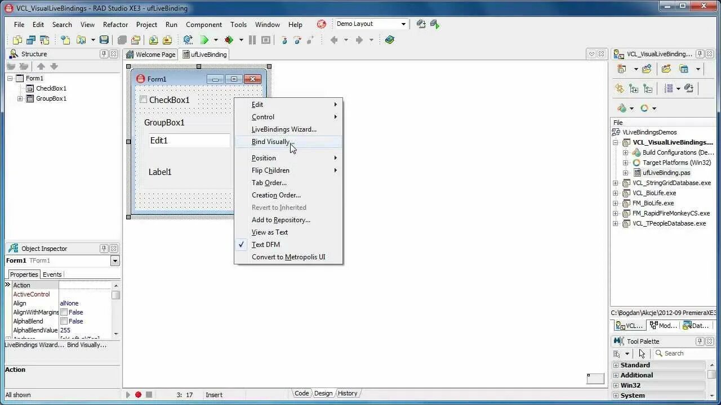Click the Program Reset stop icon
The image size is (721, 405).
266,40
